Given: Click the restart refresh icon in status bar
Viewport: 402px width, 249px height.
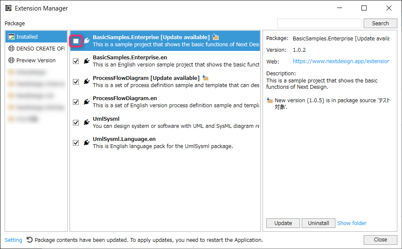Looking at the screenshot, I should pyautogui.click(x=30, y=240).
